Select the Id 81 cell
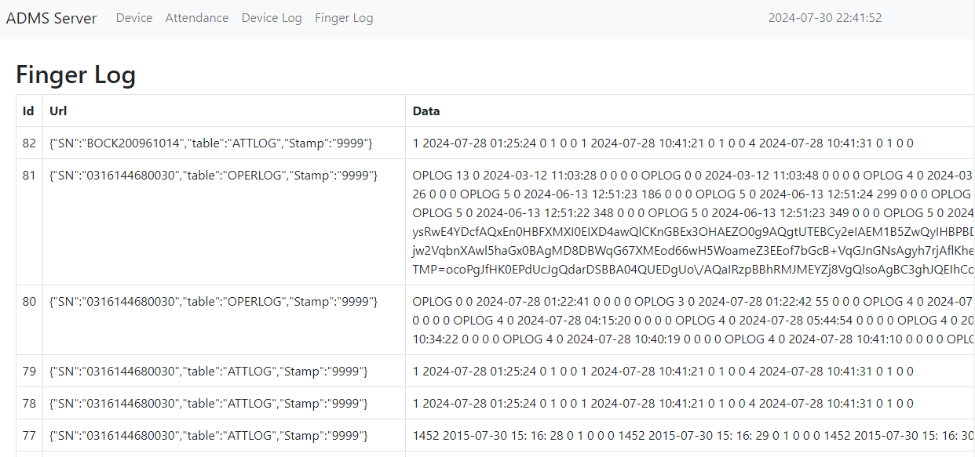This screenshot has height=457, width=975. [29, 176]
